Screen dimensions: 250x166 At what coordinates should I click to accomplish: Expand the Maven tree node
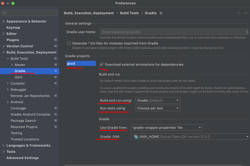click(12, 65)
